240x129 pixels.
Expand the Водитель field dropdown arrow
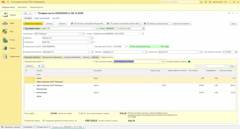[89, 38]
